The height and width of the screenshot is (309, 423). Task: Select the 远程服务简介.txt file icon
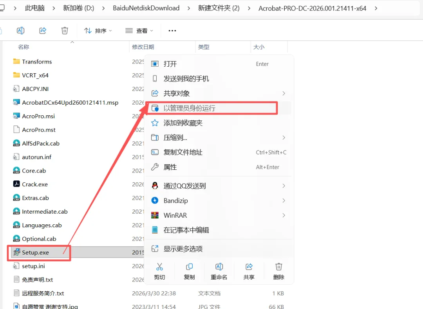point(16,293)
